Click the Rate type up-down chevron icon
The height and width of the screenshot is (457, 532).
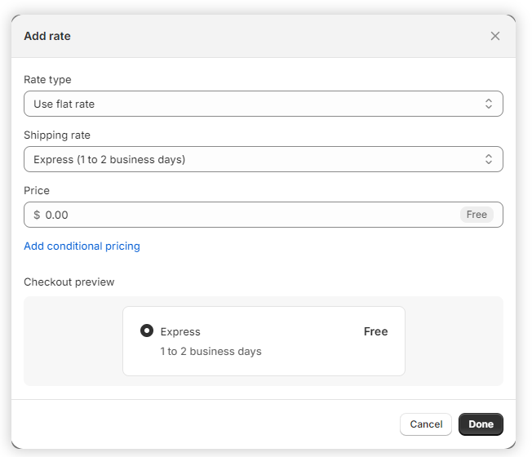488,104
